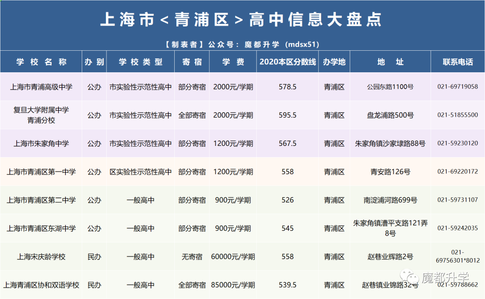Click phone number 021-69220172

(458, 171)
